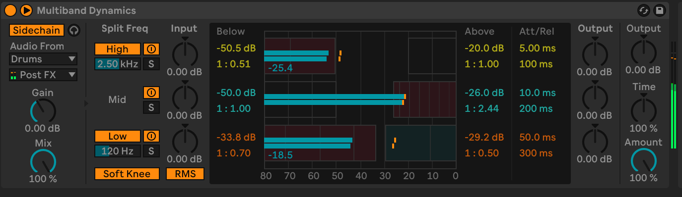Click the Amount knob
The height and width of the screenshot is (197, 682).
(644, 161)
